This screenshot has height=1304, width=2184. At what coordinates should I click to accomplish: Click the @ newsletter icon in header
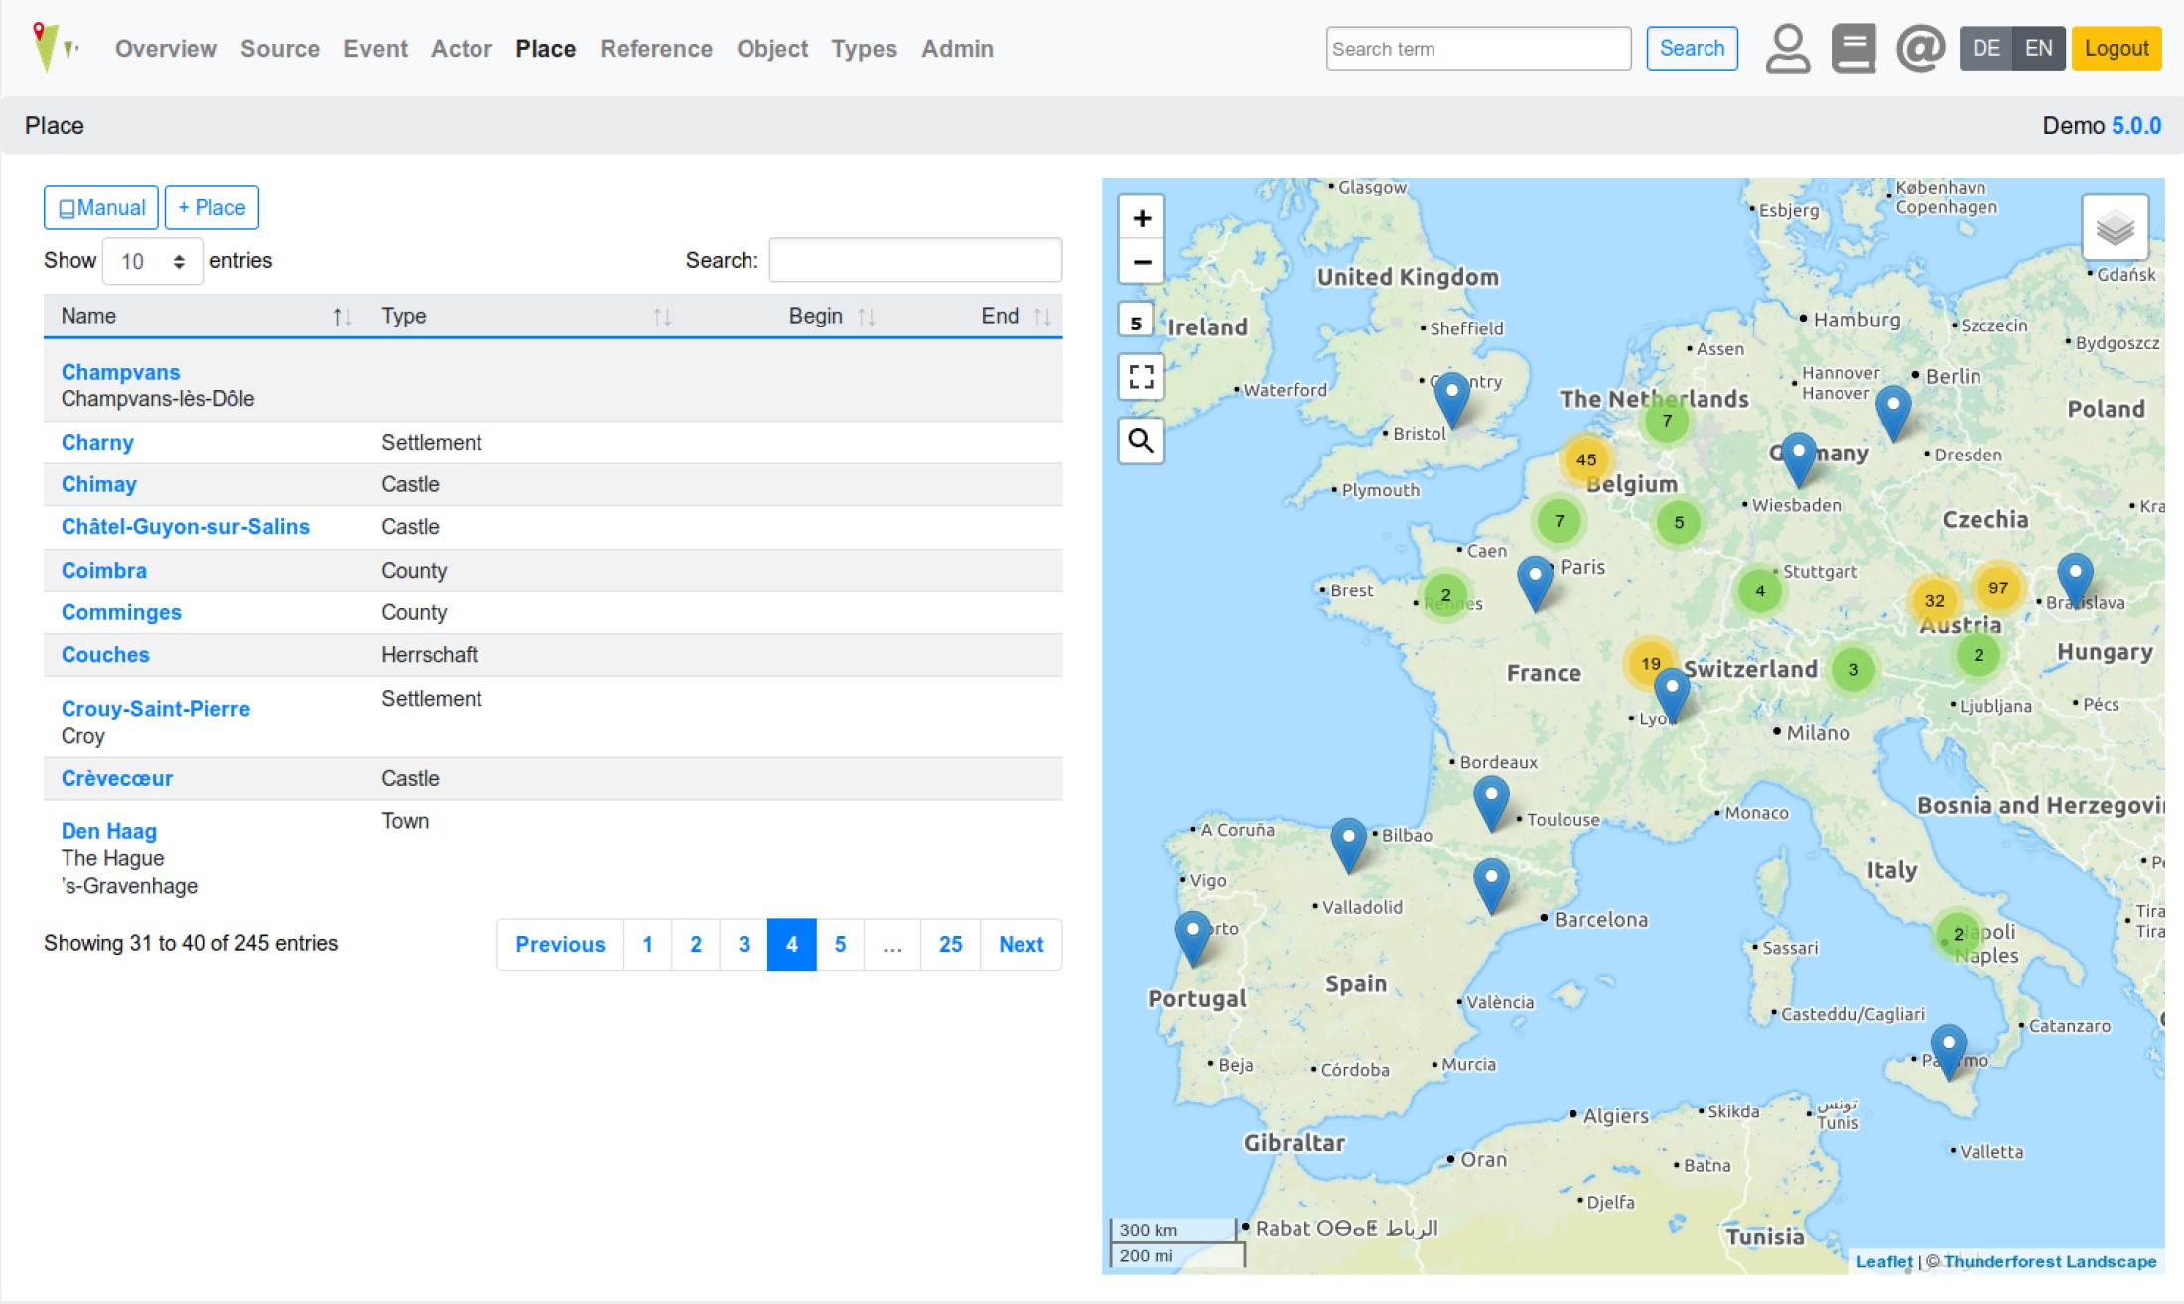(x=1920, y=49)
